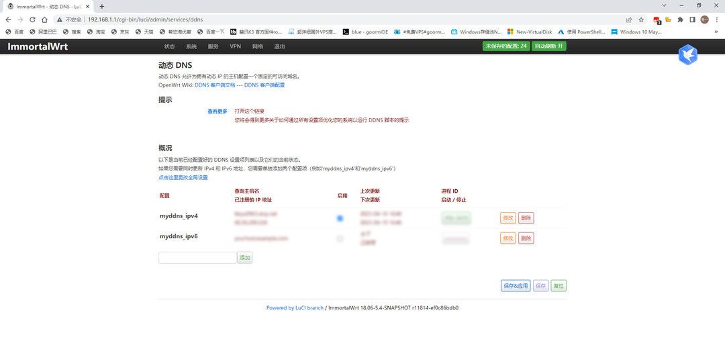
Task: Open the red extension icon with badge
Action: pos(657,20)
